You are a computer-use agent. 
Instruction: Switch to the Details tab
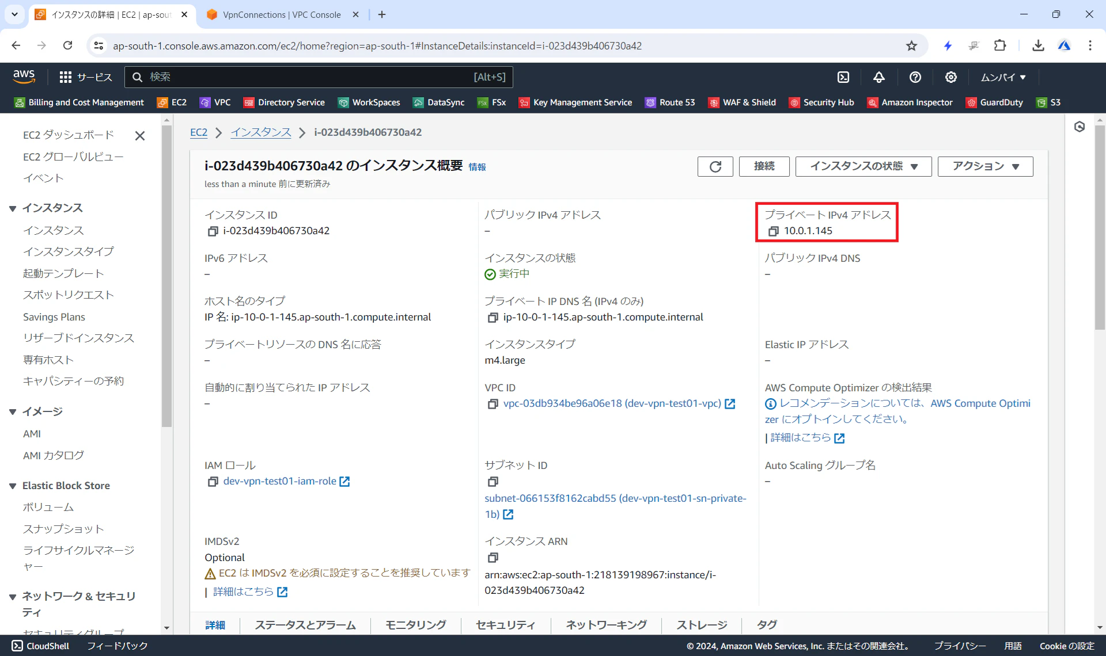(215, 625)
